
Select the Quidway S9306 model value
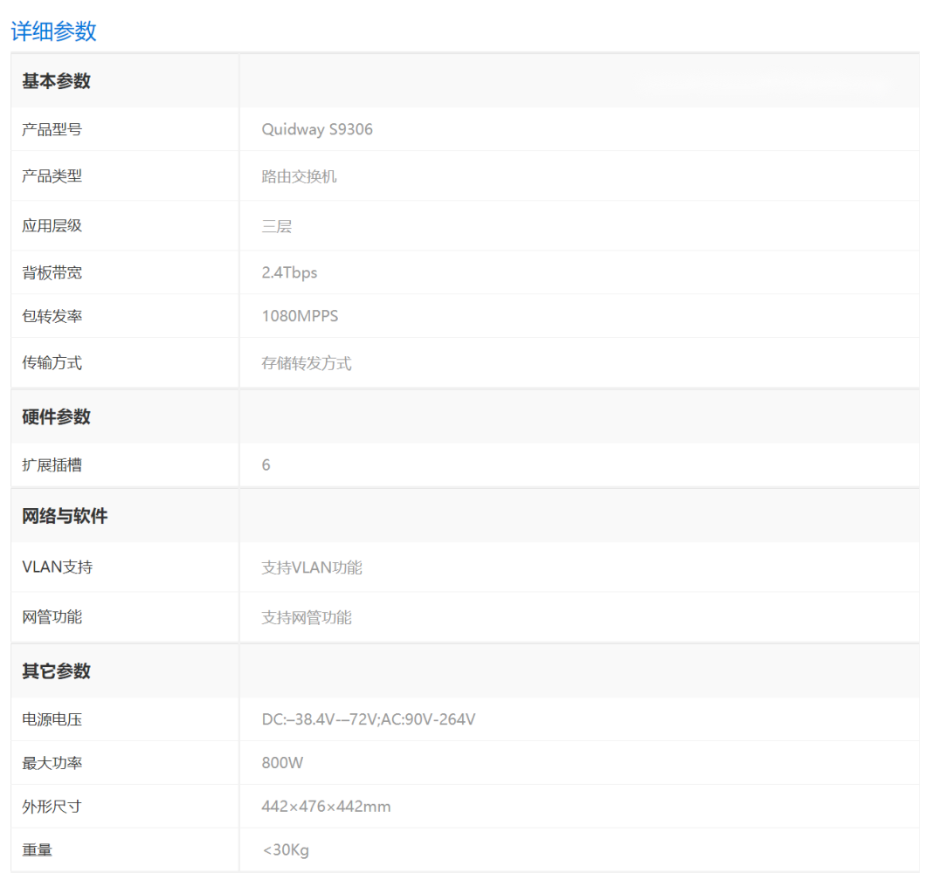[x=317, y=129]
